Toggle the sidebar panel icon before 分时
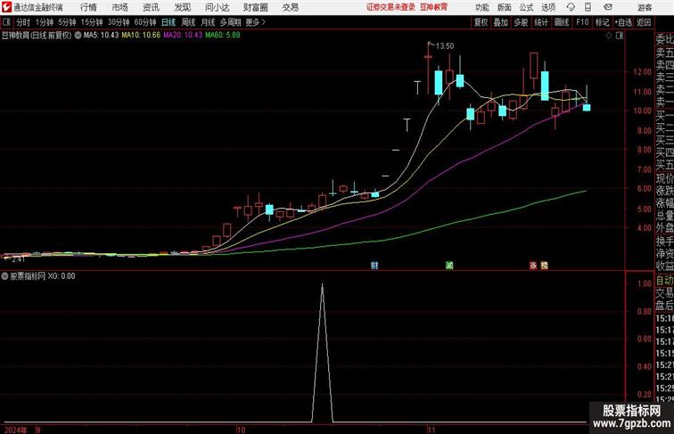674x434 pixels. [x=6, y=22]
